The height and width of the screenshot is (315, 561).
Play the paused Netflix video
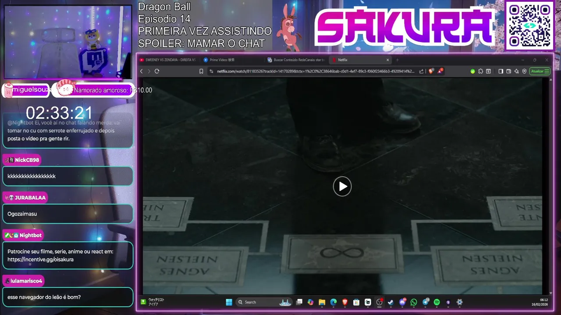[x=342, y=186]
